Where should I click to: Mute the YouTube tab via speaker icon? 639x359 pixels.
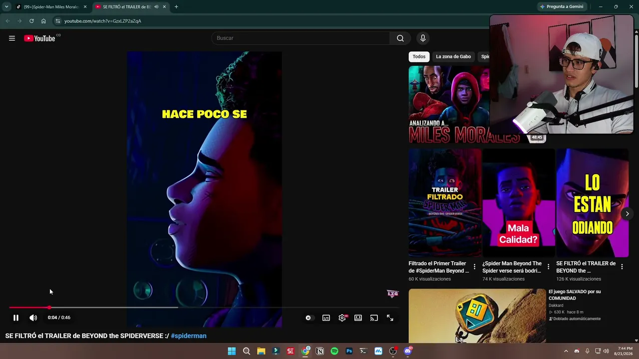(x=156, y=7)
